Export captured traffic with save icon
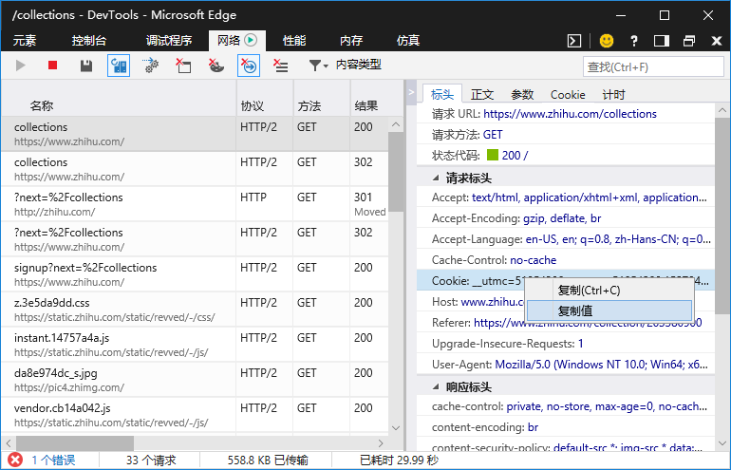The width and height of the screenshot is (731, 470). 86,66
